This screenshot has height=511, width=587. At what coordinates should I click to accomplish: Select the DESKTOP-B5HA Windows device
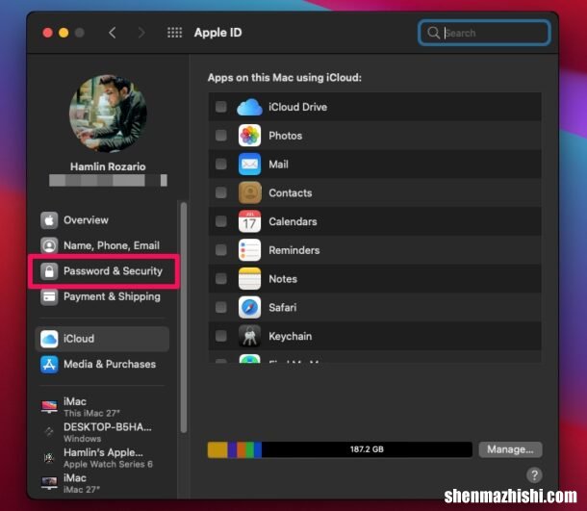click(101, 432)
